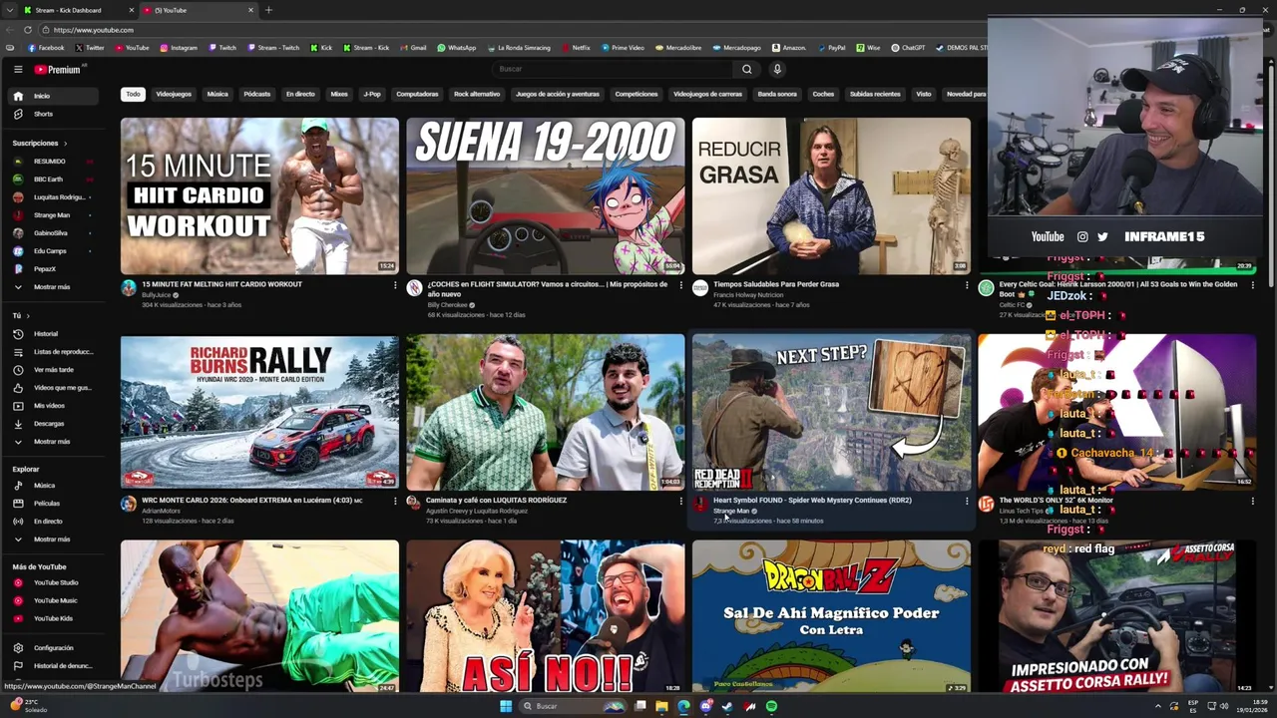Select the J-Pop filter chip

pos(372,94)
